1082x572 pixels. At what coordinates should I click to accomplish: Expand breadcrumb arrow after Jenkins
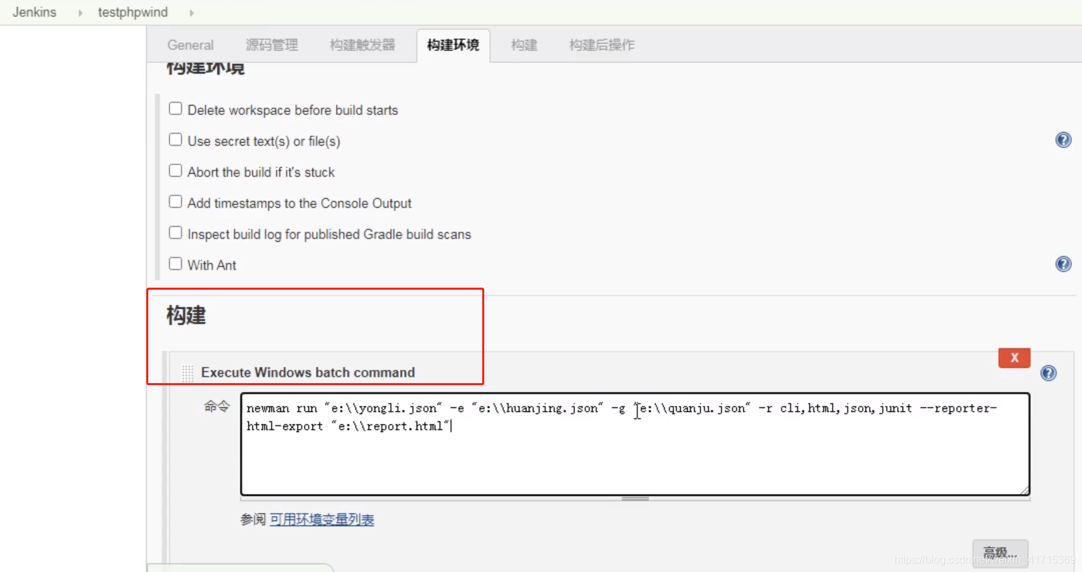tap(80, 13)
